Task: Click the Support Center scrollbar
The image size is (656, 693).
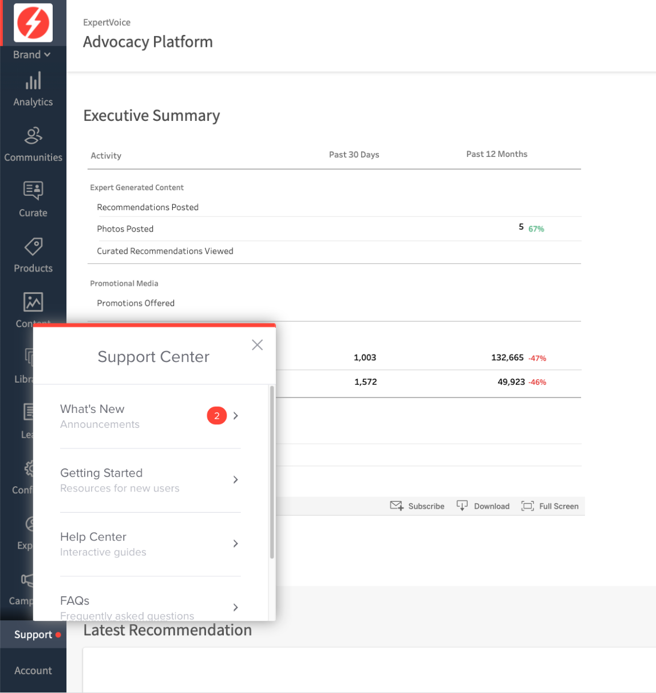Action: pyautogui.click(x=272, y=472)
